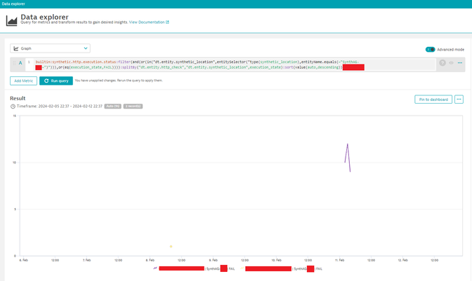Image resolution: width=472 pixels, height=281 pixels.
Task: Open the Result section ellipsis menu
Action: pos(459,100)
